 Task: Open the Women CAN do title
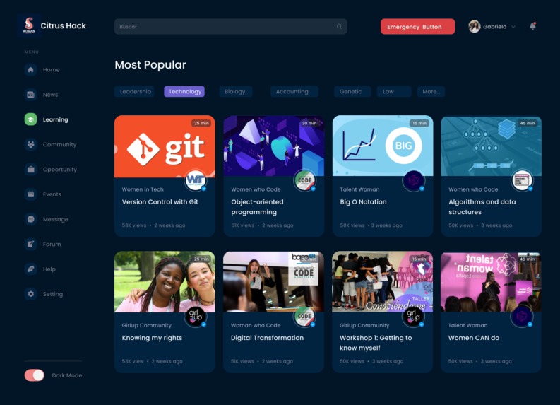pyautogui.click(x=474, y=338)
